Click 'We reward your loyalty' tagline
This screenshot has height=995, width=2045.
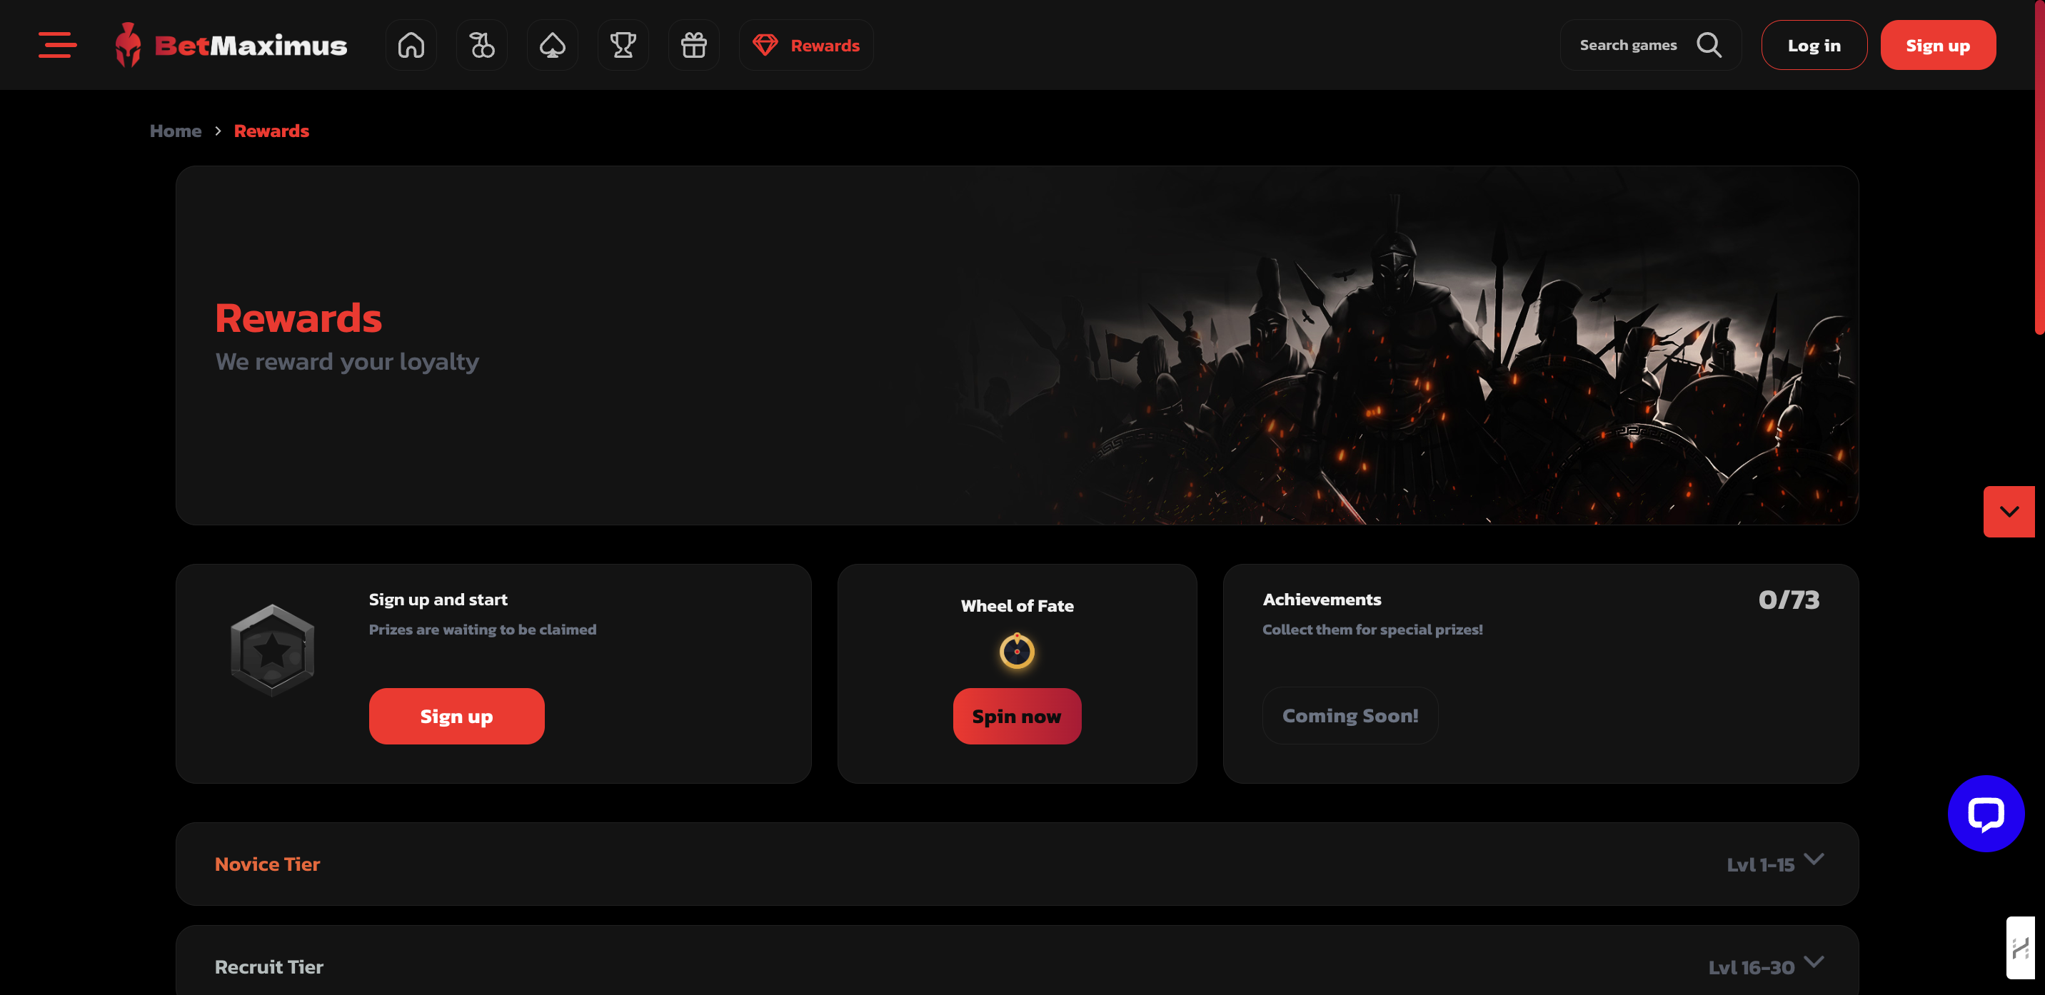coord(347,362)
